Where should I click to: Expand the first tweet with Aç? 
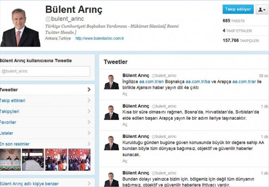click(125, 94)
